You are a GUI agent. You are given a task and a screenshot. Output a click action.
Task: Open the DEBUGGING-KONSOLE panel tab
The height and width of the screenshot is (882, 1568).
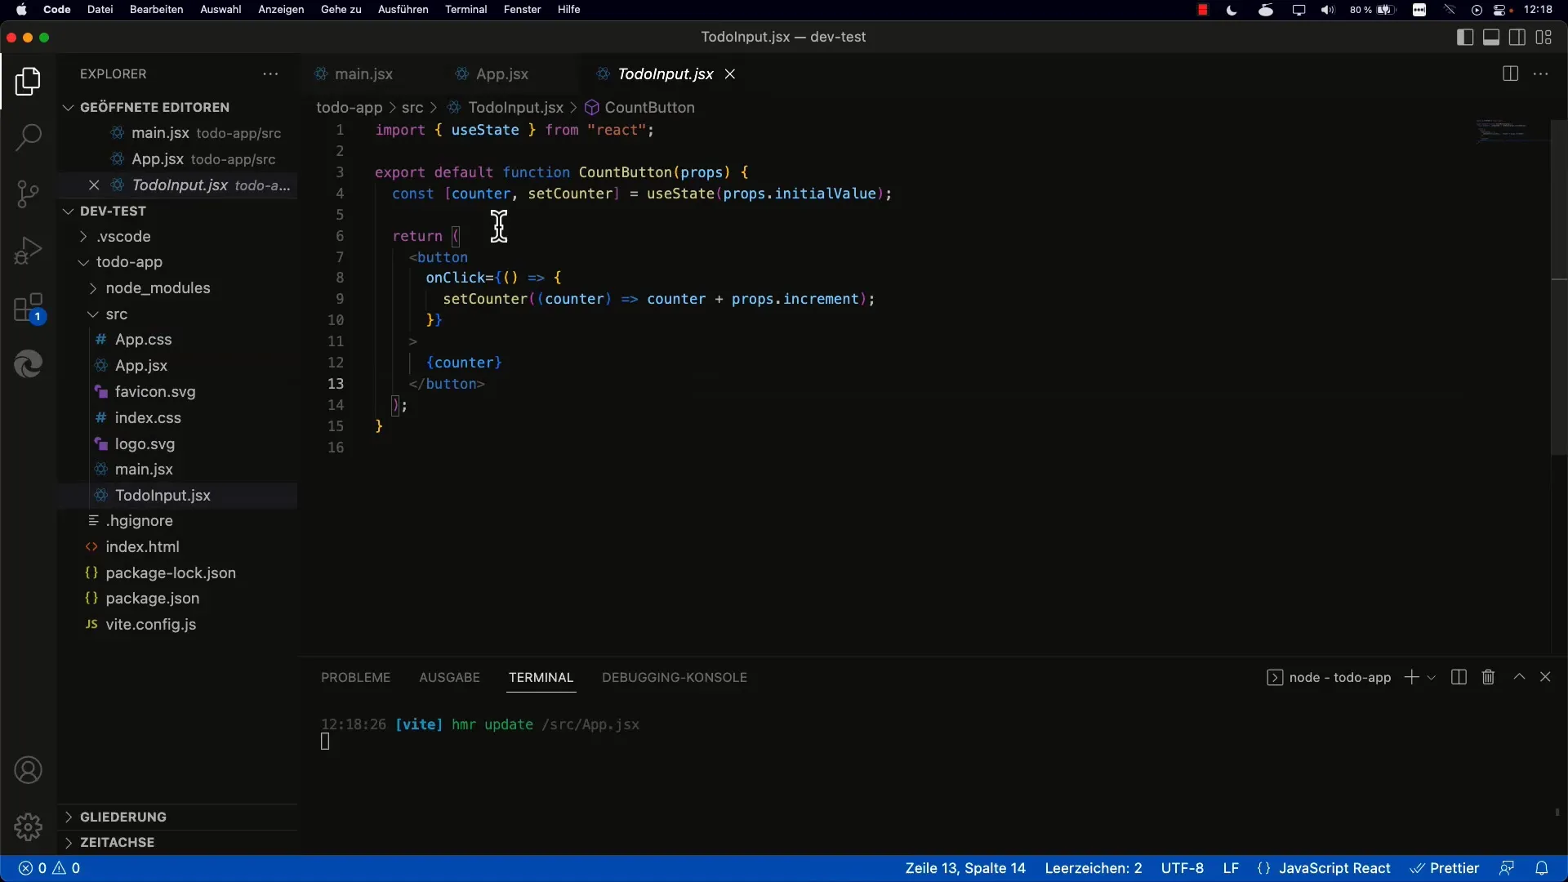point(675,678)
